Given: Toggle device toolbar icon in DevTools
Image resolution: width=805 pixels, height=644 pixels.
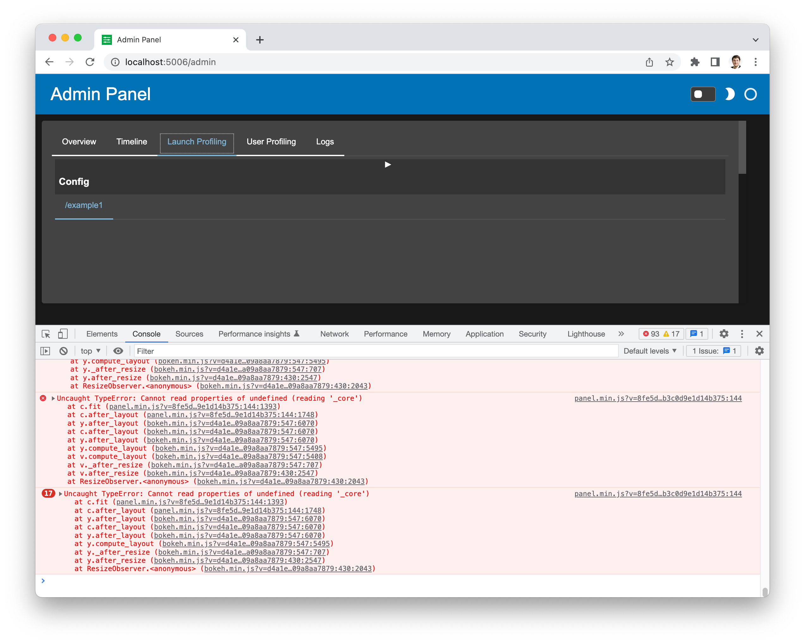Looking at the screenshot, I should pos(63,334).
